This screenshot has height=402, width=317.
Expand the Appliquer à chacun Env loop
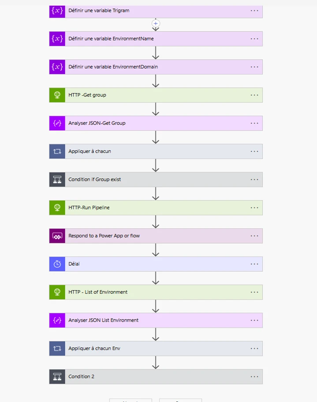tap(154, 348)
